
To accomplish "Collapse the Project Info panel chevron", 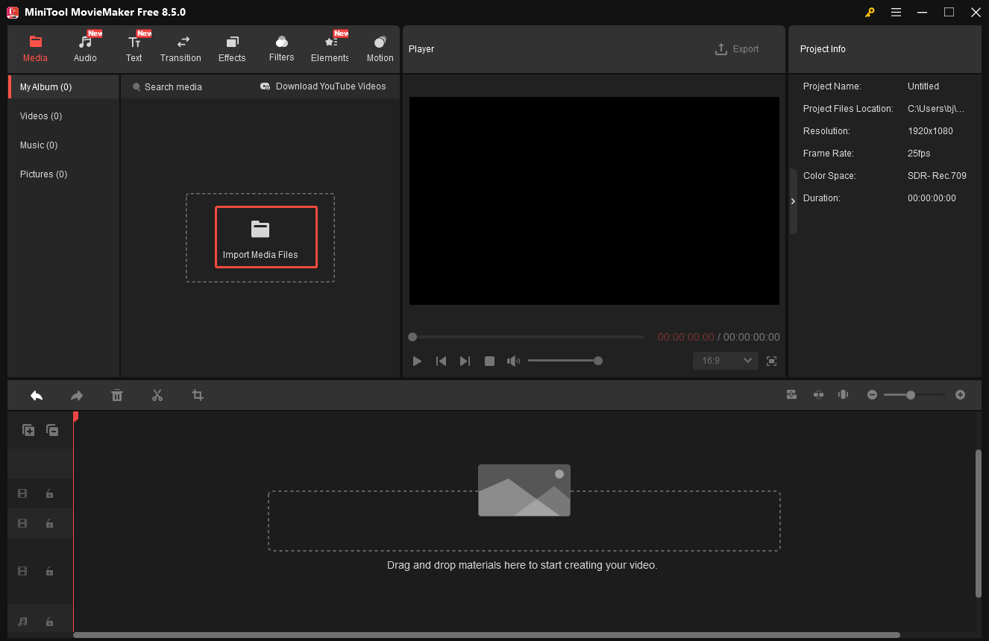I will (793, 200).
